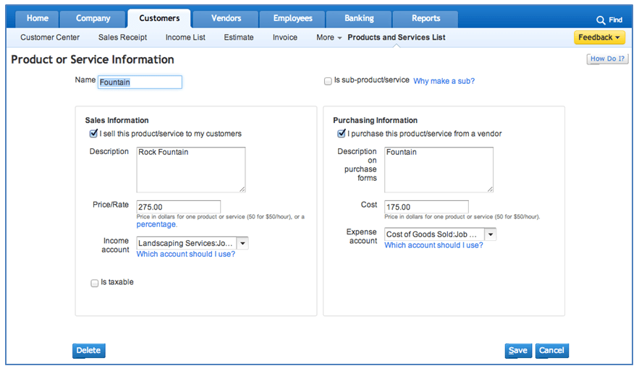
Task: Click the Rock Fountain description box
Action: click(191, 170)
